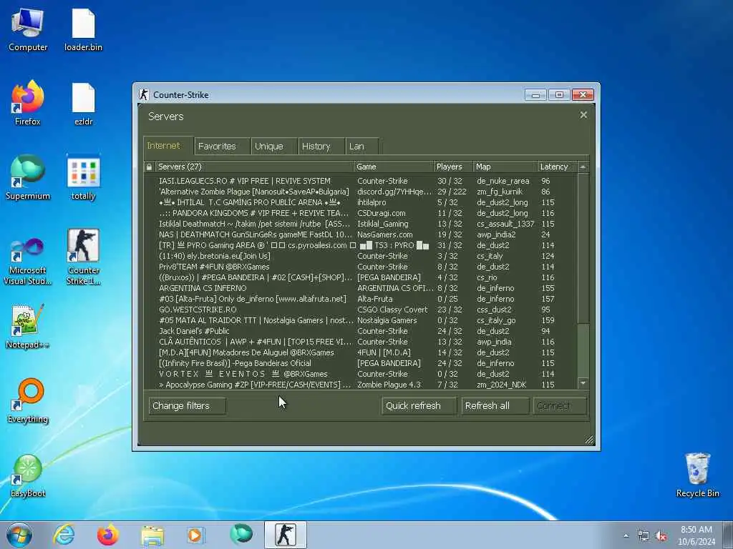
Task: Select the Infinity Fire Brasil server row
Action: click(x=361, y=363)
